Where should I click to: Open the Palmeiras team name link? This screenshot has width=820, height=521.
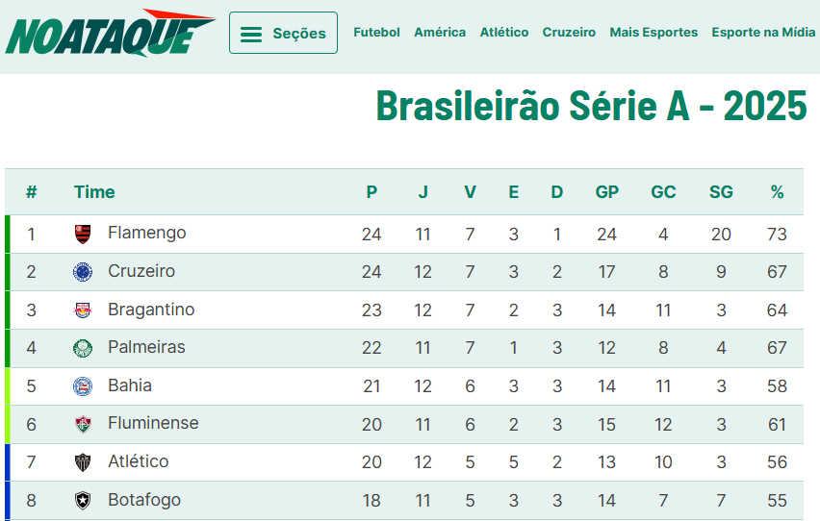point(146,347)
